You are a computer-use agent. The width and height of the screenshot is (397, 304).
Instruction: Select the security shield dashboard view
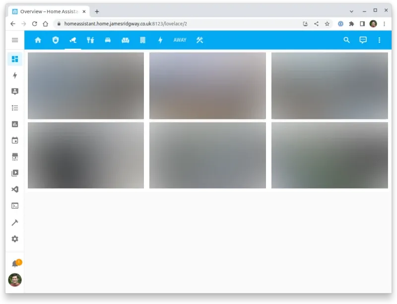pos(56,40)
